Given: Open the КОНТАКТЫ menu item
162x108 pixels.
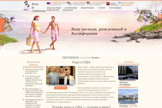Looking at the screenshot, I should tap(68, 10).
